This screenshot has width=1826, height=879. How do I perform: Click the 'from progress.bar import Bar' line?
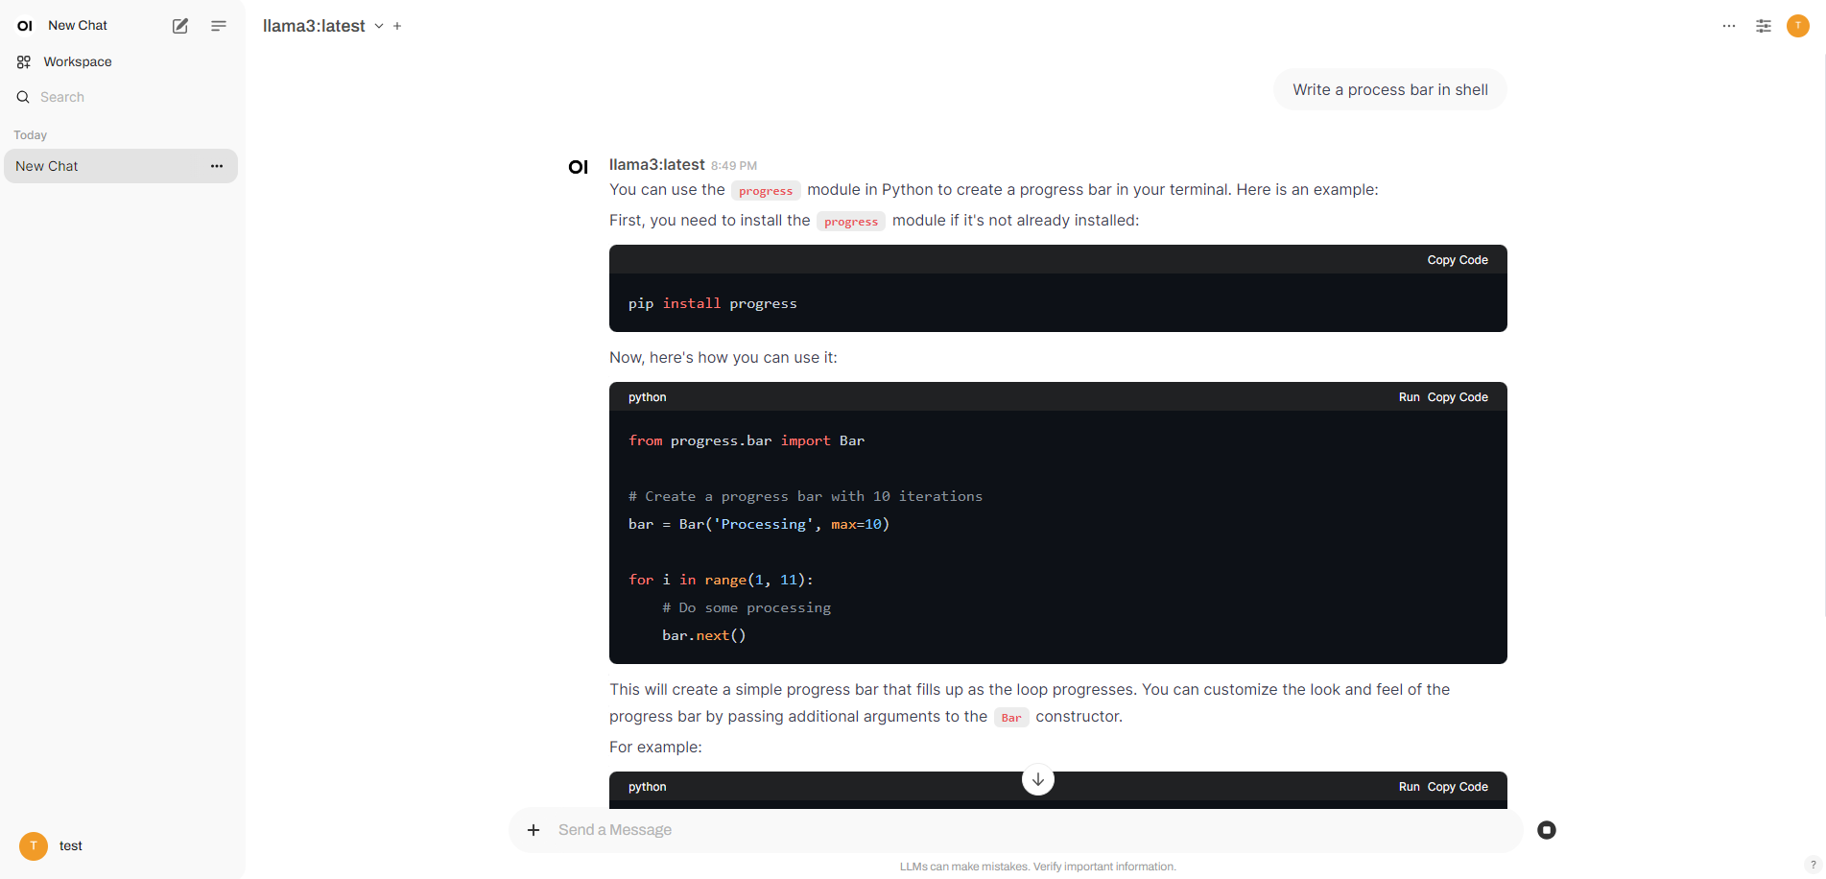click(x=747, y=440)
